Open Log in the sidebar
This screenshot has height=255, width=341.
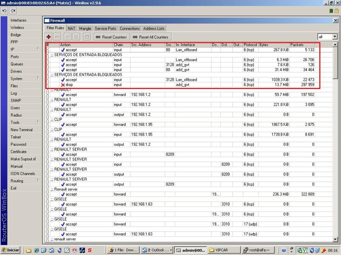(x=24, y=93)
